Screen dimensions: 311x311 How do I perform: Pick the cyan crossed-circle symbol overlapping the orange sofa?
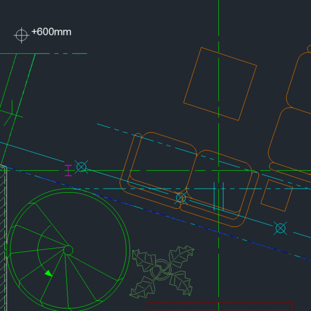click(181, 197)
